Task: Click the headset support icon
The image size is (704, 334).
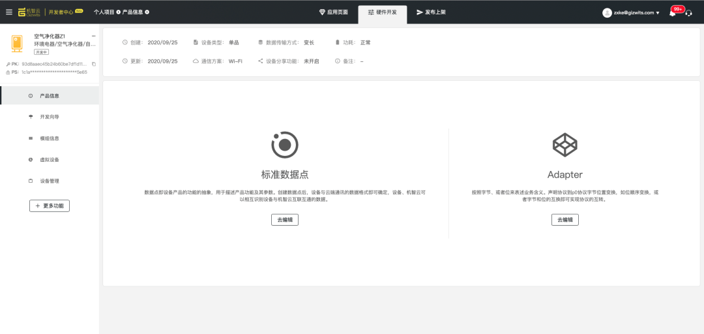Action: tap(688, 13)
